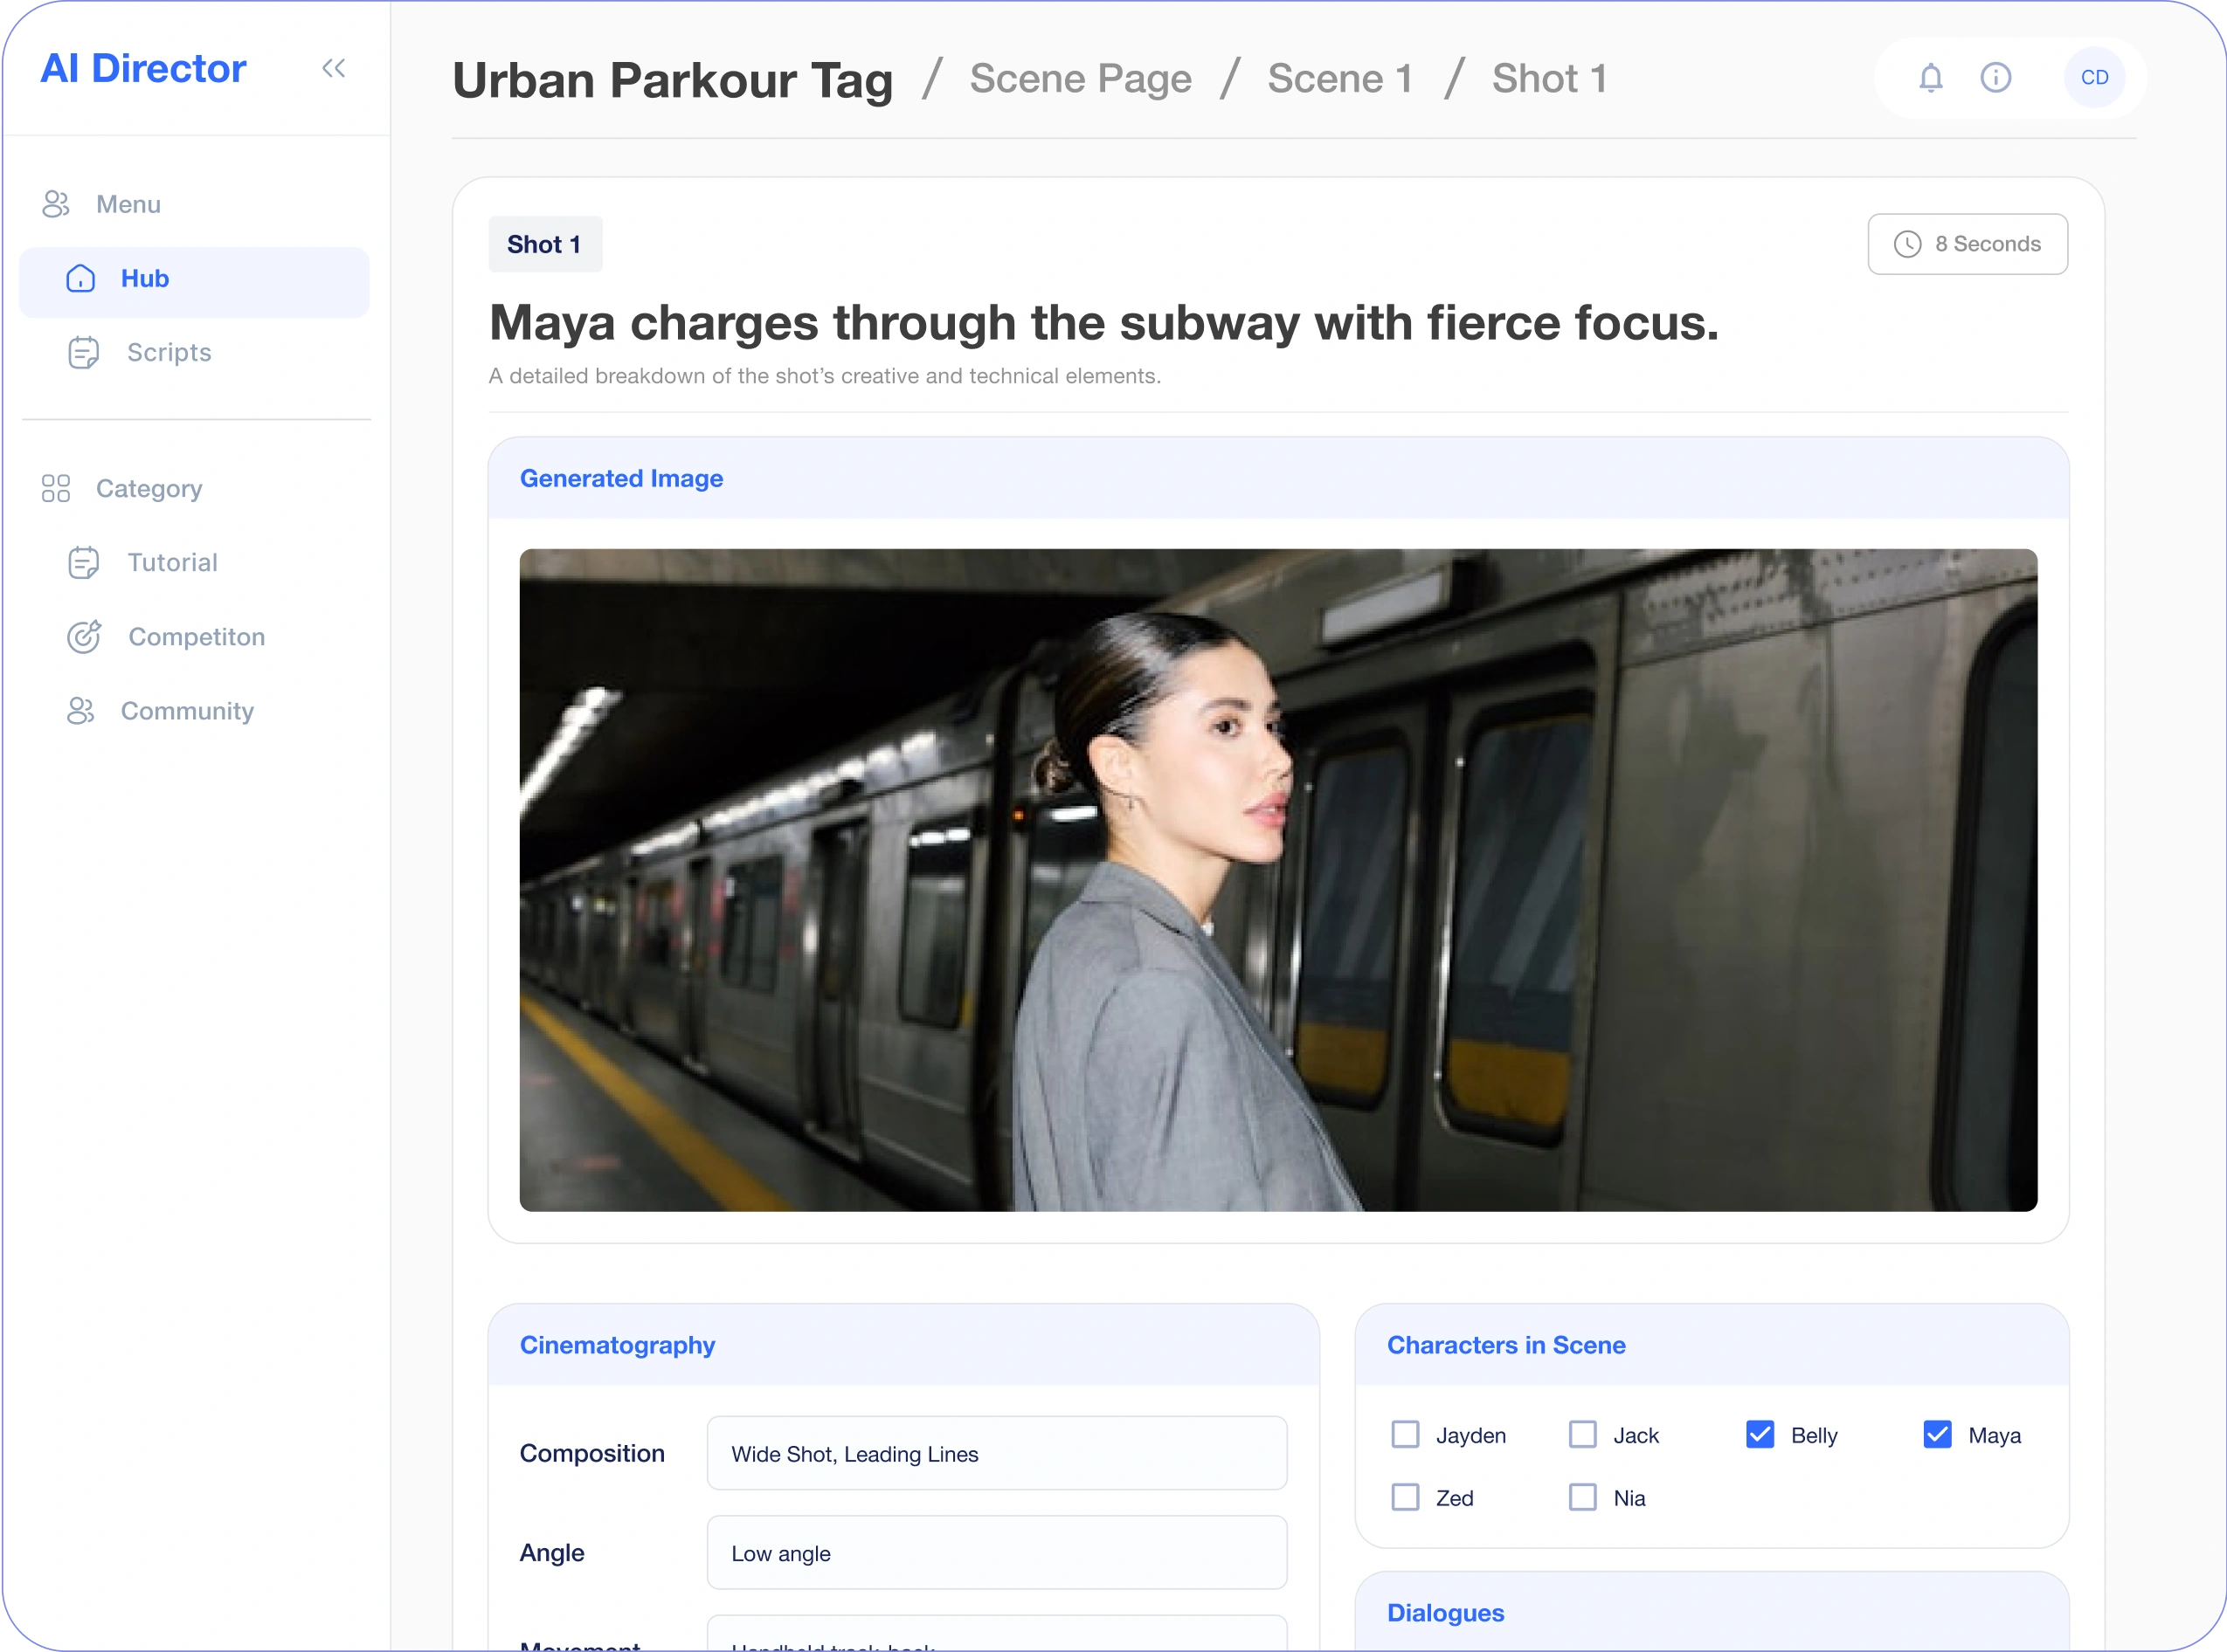2227x1652 pixels.
Task: Click the Menu people icon in sidebar
Action: [x=55, y=204]
